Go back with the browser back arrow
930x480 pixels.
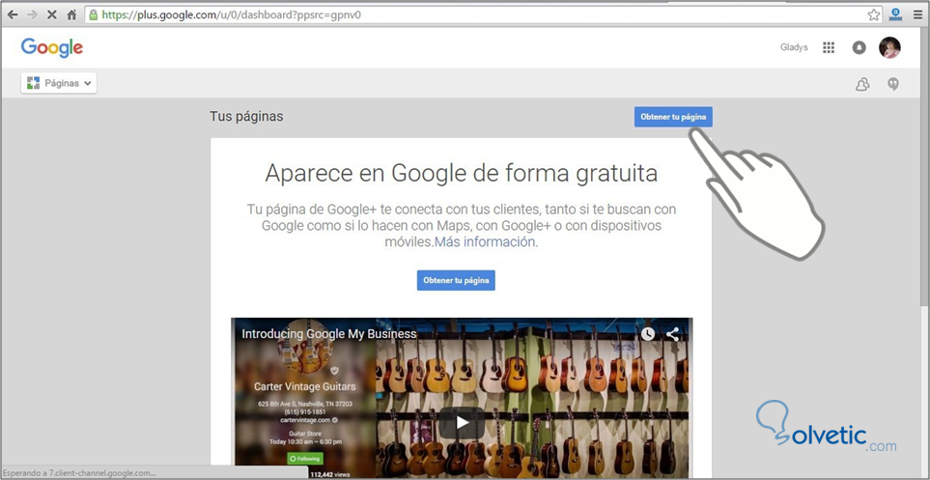point(13,14)
